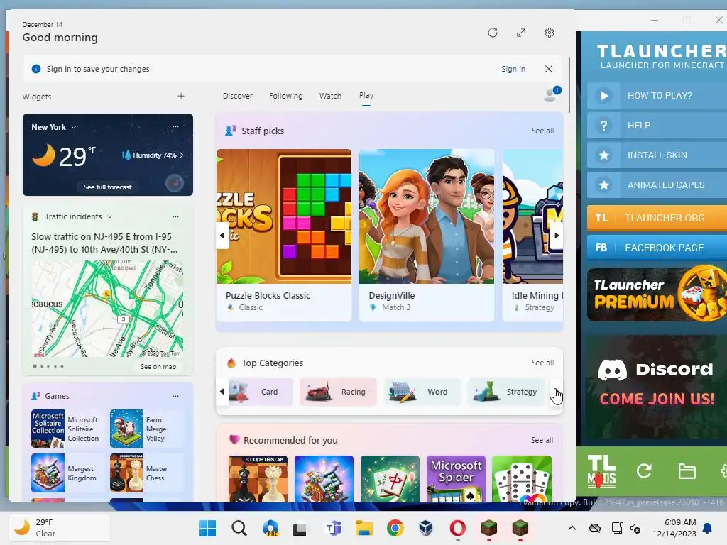The height and width of the screenshot is (545, 727).
Task: Show next Top Categories
Action: tap(557, 392)
